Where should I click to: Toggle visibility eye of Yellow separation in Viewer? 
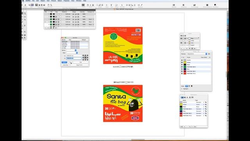click(x=182, y=63)
